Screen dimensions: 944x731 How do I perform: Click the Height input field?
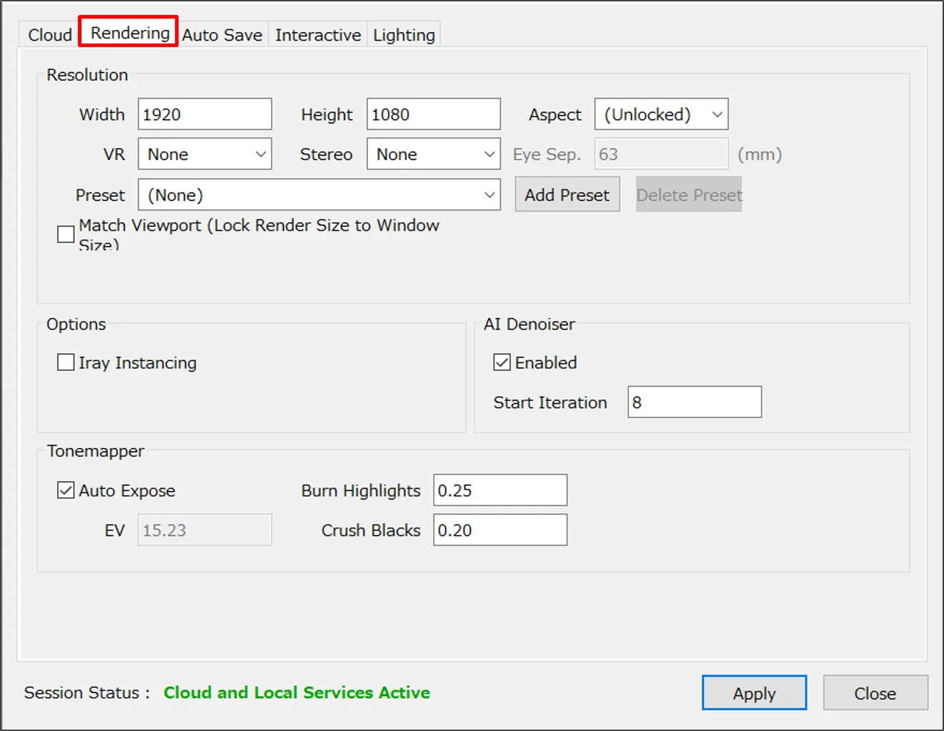pos(433,114)
